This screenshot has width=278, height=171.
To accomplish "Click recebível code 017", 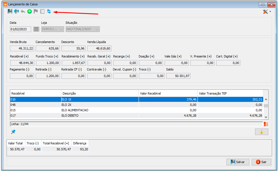I will click(x=13, y=115).
